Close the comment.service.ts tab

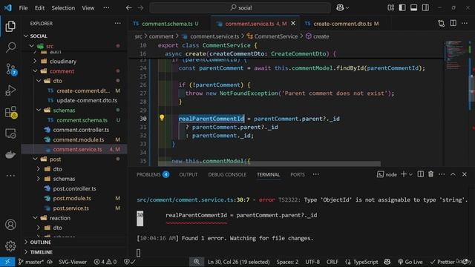[293, 23]
